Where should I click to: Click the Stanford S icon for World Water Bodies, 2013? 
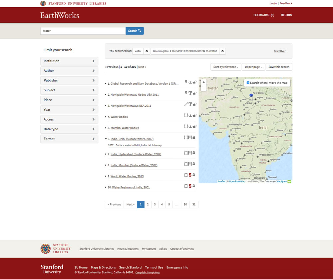(190, 175)
